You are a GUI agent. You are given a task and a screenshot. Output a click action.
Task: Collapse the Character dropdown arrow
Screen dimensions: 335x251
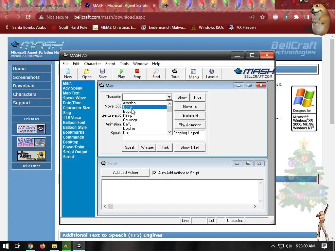click(x=169, y=97)
